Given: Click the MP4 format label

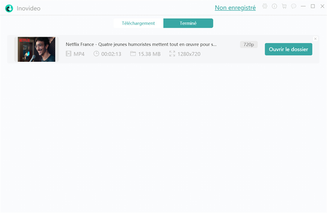Looking at the screenshot, I should click(79, 54).
